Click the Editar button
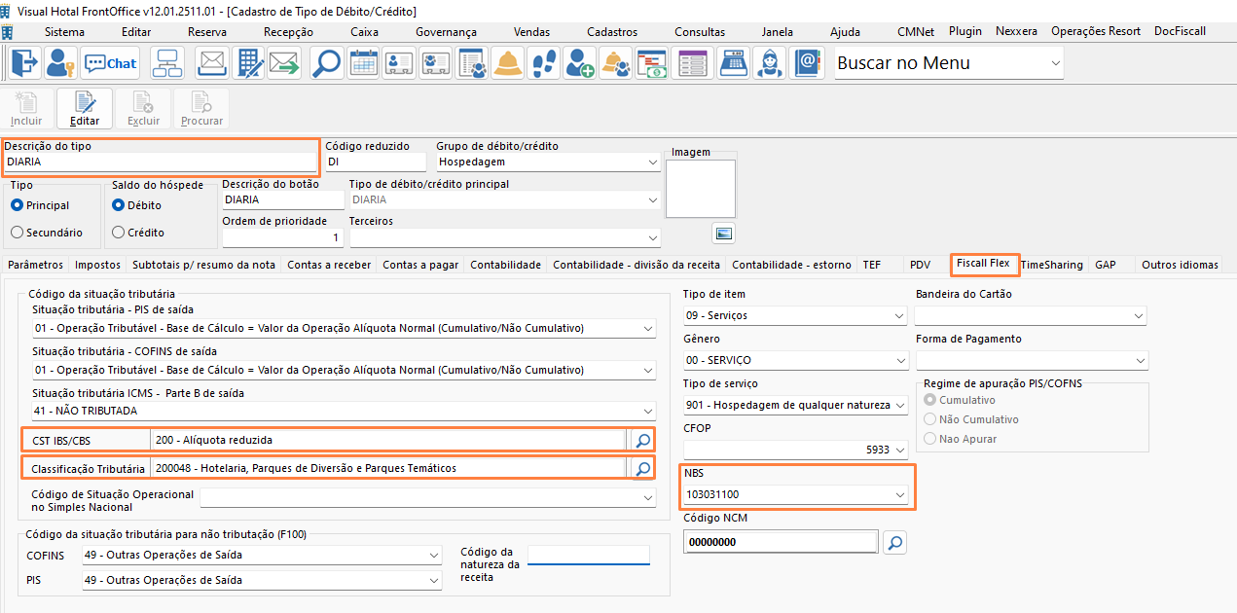 (x=85, y=109)
